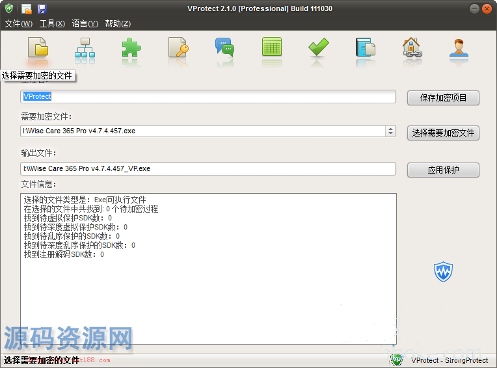Click the blue Wise Care shield icon
The image size is (497, 368).
443,272
